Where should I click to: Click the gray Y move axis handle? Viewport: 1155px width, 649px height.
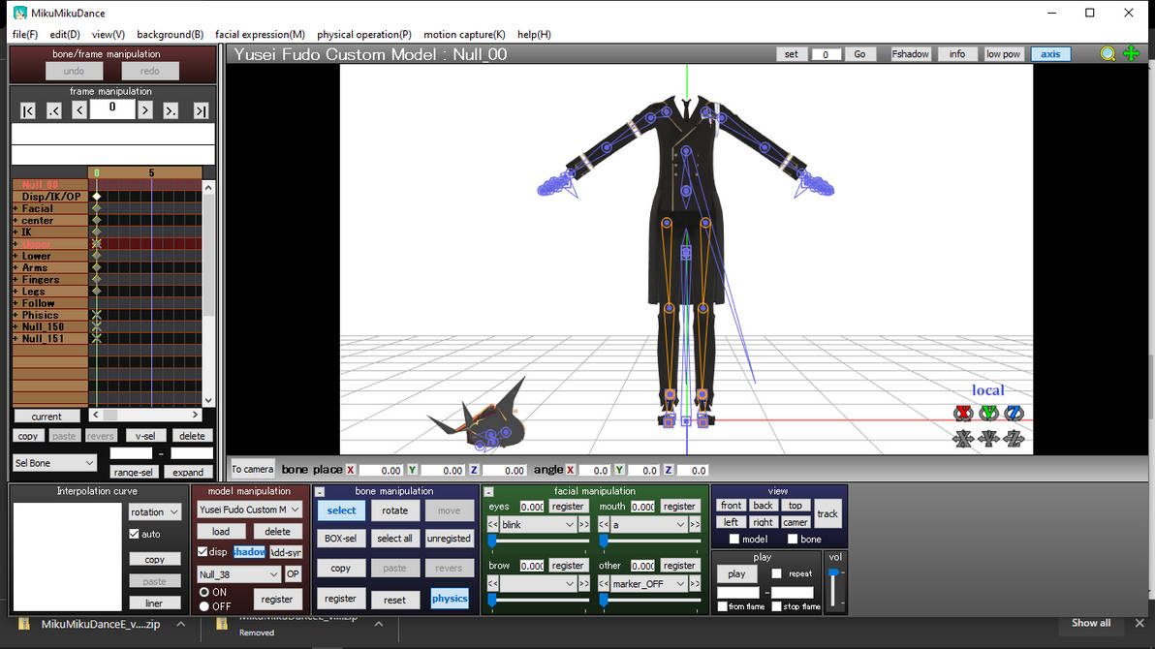(988, 439)
